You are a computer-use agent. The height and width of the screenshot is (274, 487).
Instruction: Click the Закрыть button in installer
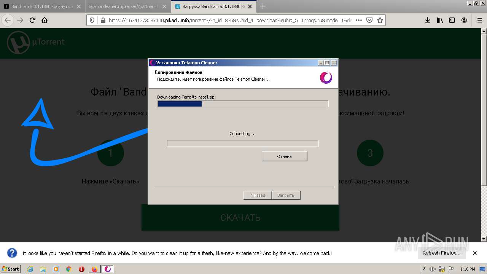tap(286, 195)
